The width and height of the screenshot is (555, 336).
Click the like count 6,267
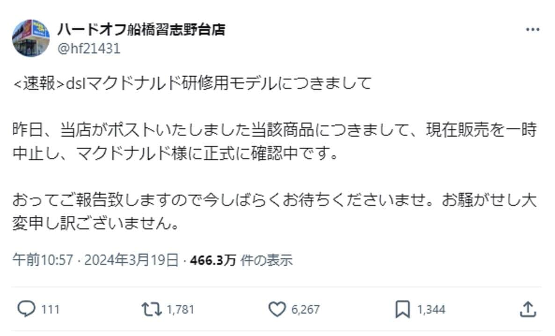(x=305, y=309)
